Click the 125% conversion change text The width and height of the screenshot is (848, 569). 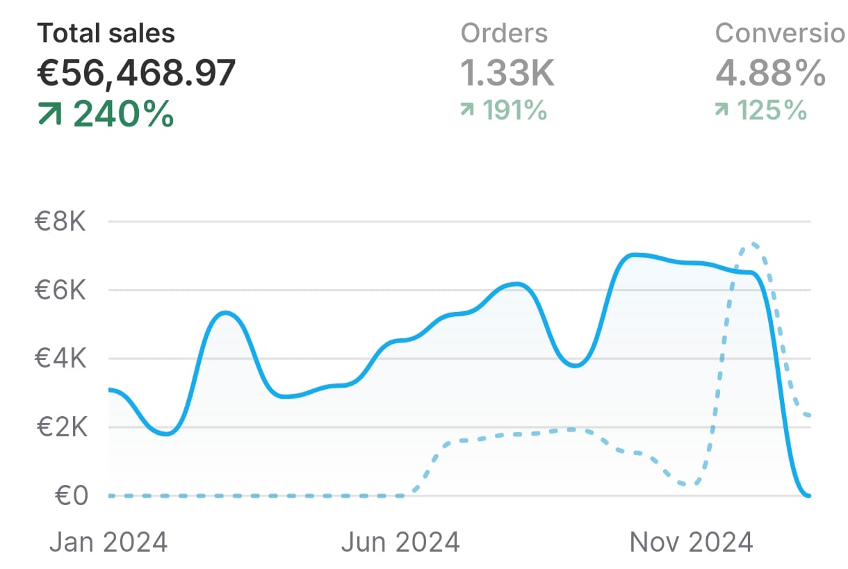coord(772,110)
